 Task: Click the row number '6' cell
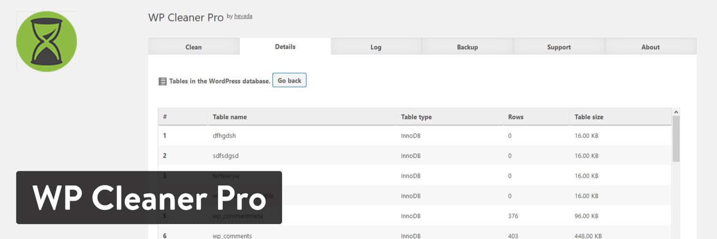click(164, 236)
